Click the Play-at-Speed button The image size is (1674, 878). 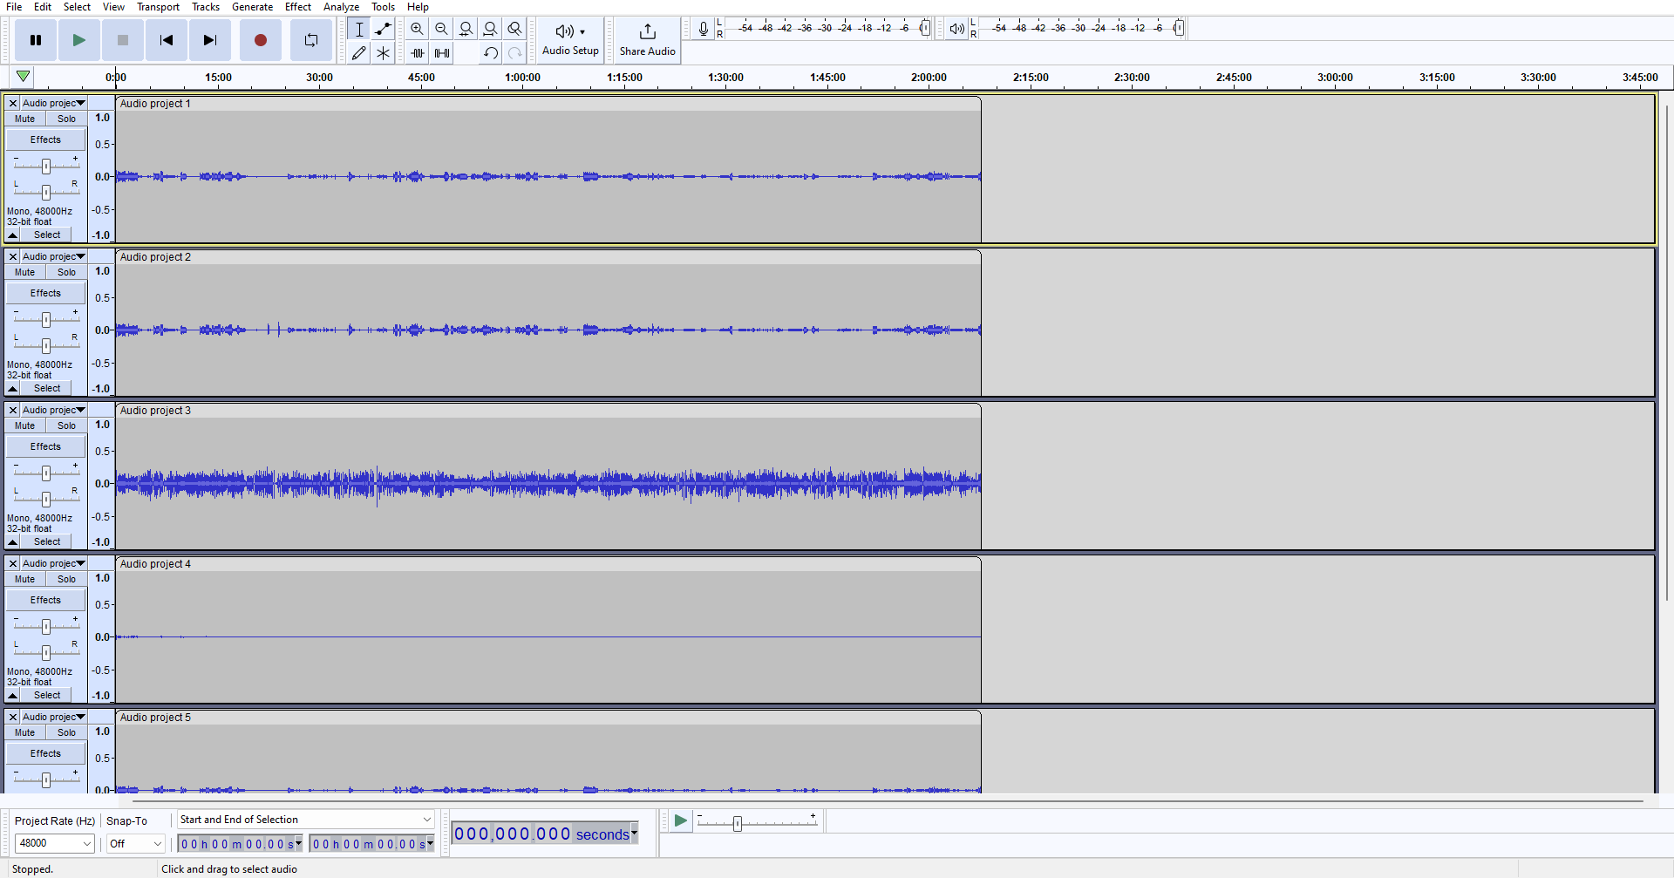pos(680,820)
